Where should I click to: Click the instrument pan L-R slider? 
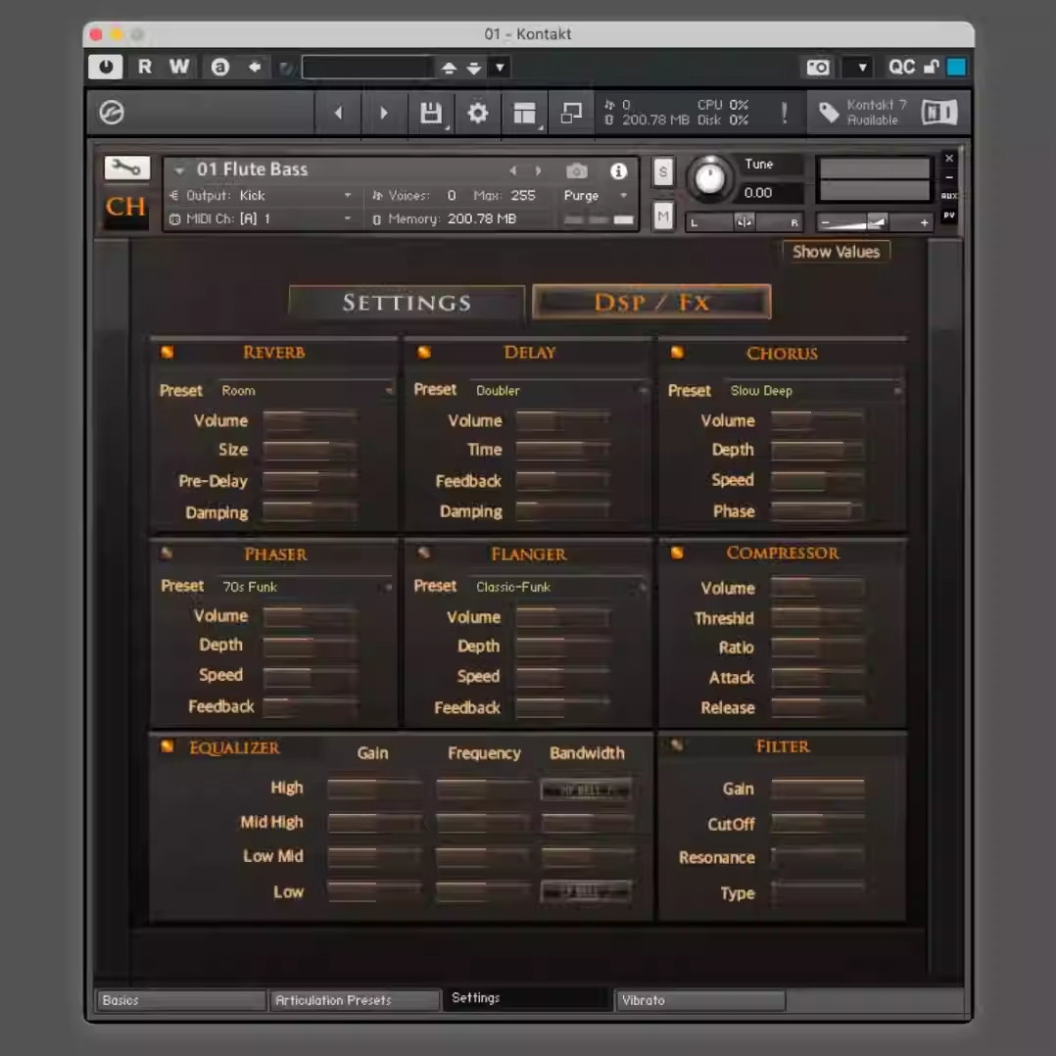pos(744,222)
